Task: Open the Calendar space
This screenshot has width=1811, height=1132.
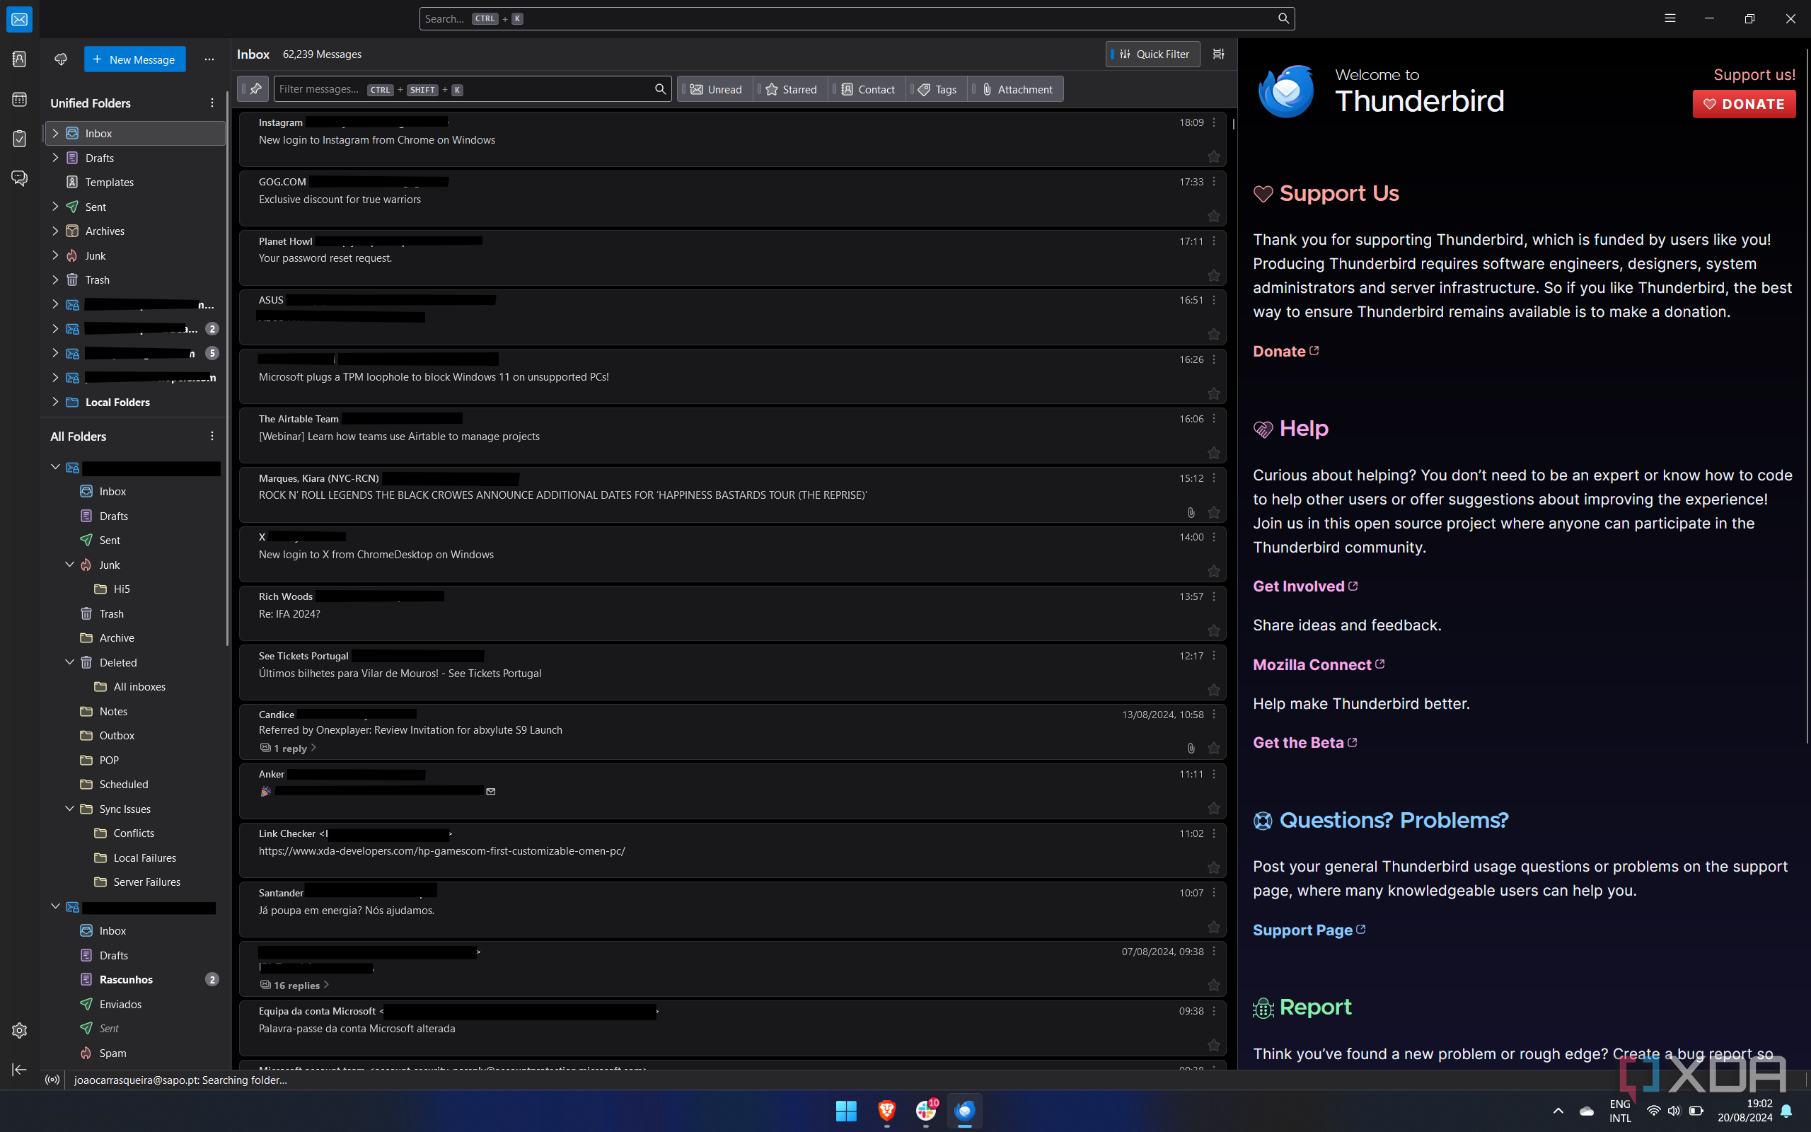Action: point(20,99)
